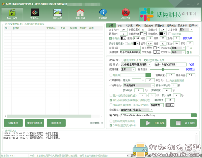Enable 图片转视频后随机插入 checkbox

[111, 95]
